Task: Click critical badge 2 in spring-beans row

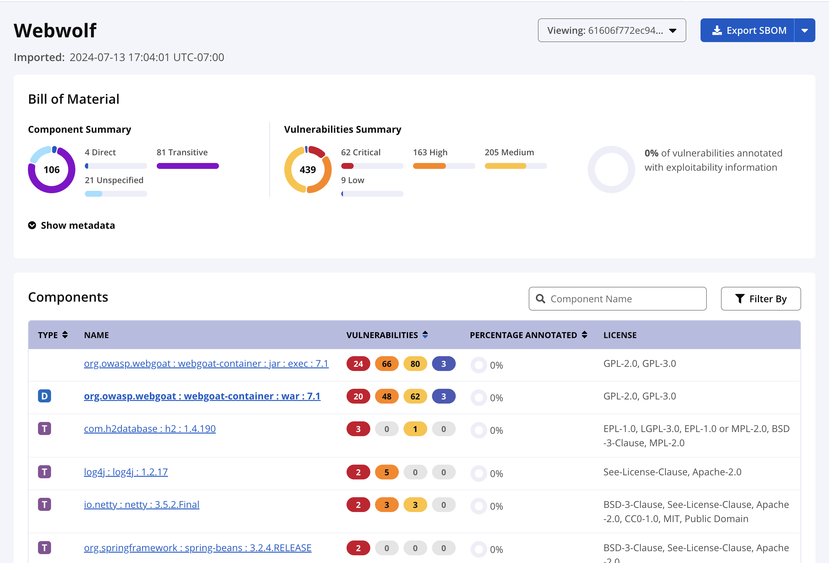Action: (358, 548)
